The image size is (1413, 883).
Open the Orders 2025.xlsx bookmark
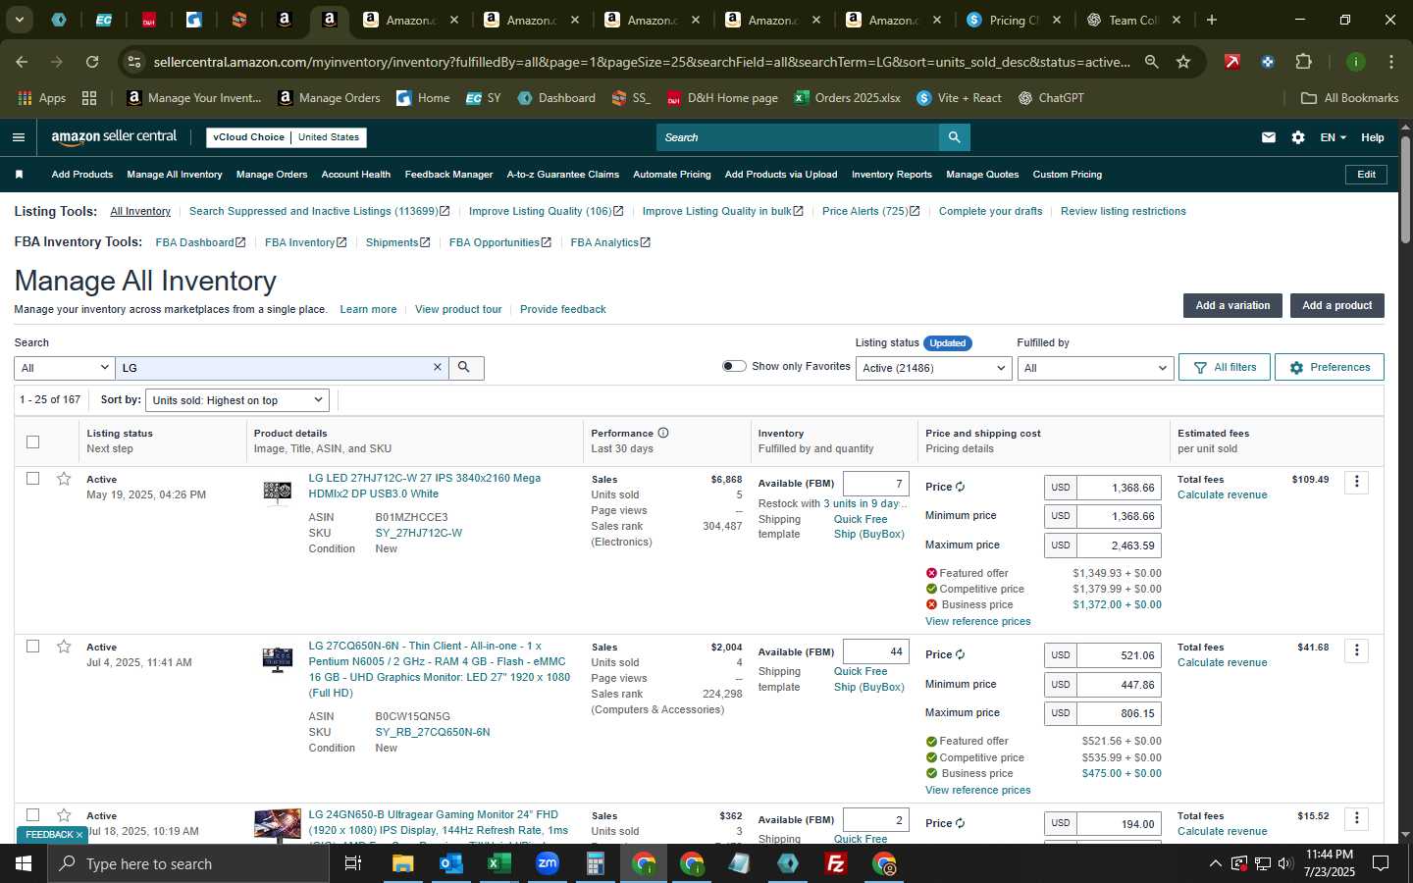click(847, 98)
